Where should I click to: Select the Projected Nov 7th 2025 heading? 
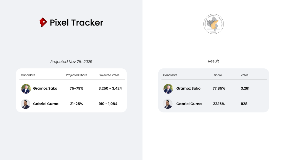[x=71, y=62]
